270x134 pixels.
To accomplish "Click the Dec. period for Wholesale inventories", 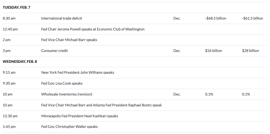I will (x=177, y=94).
